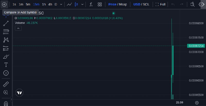The width and height of the screenshot is (206, 106).
Task: Select the 5m timeframe
Action: click(28, 4)
